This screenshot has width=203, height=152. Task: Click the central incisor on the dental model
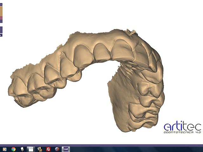tap(102, 51)
